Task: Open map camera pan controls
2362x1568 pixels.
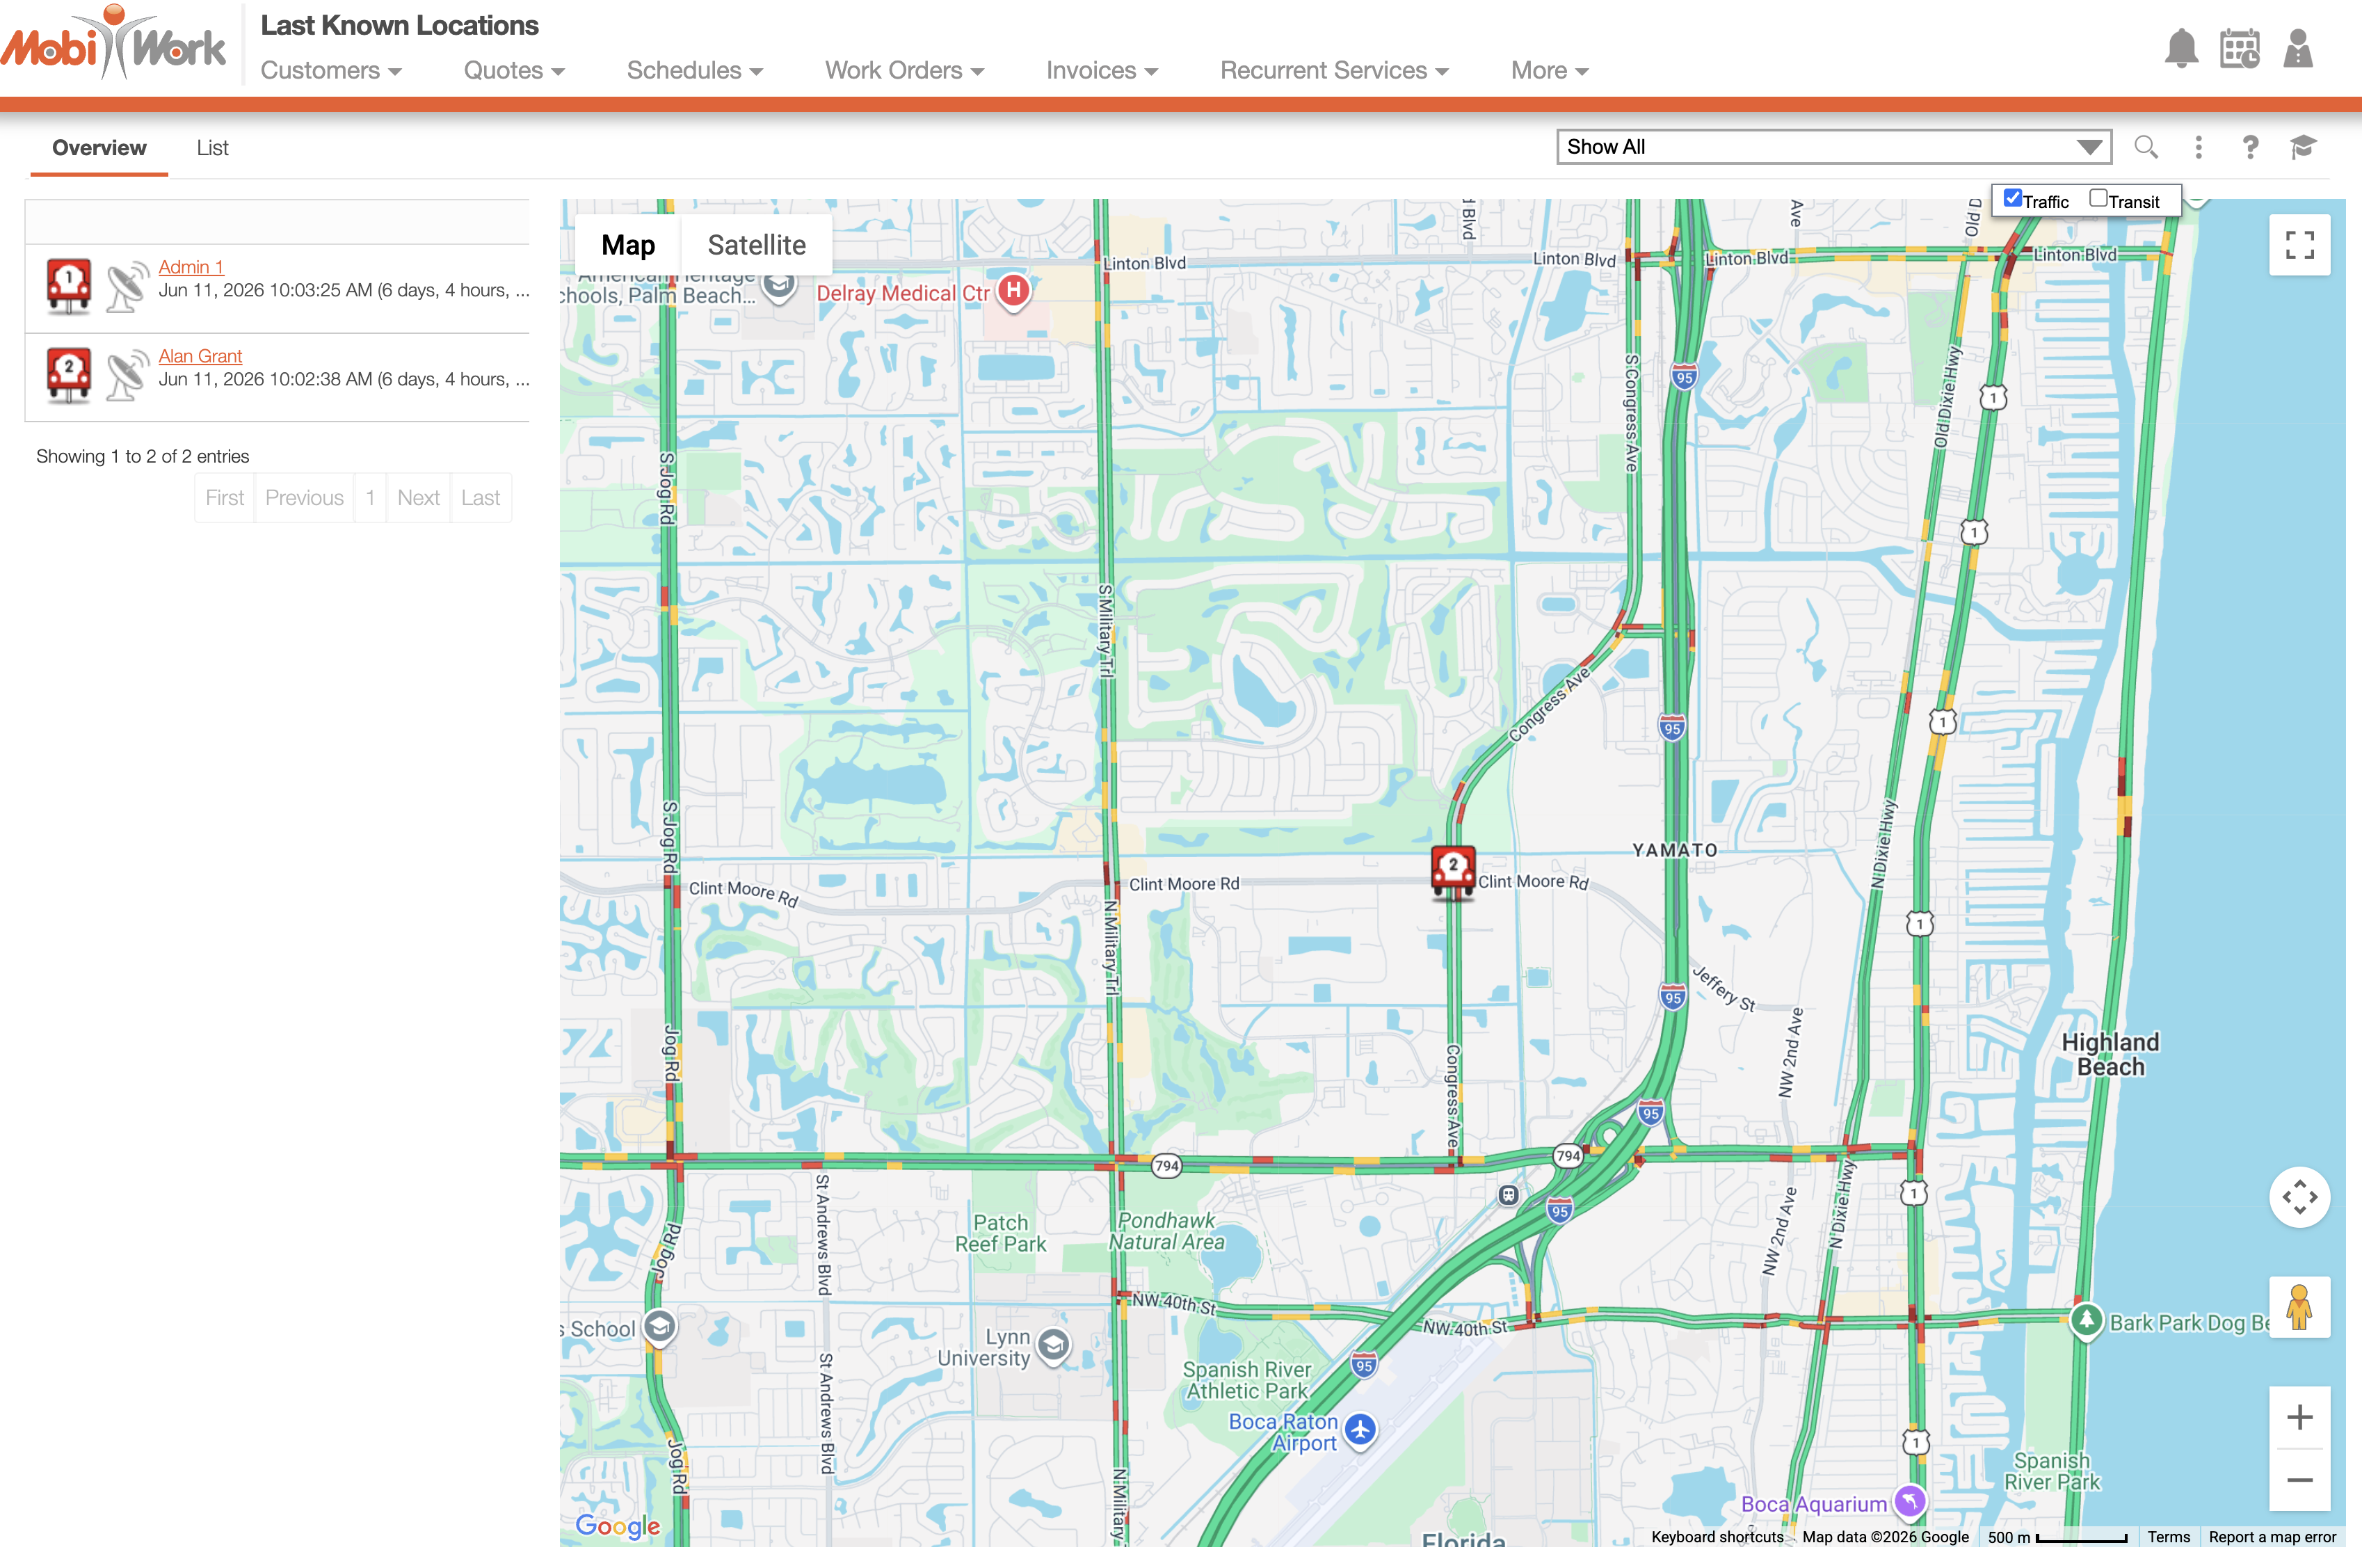Action: [2299, 1196]
